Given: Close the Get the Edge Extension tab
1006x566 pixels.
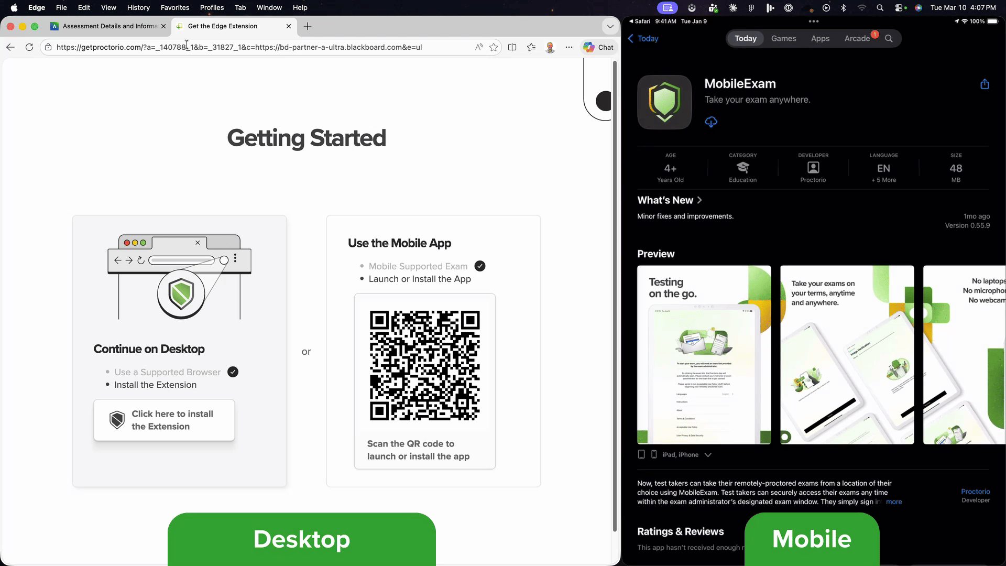Looking at the screenshot, I should click(289, 26).
